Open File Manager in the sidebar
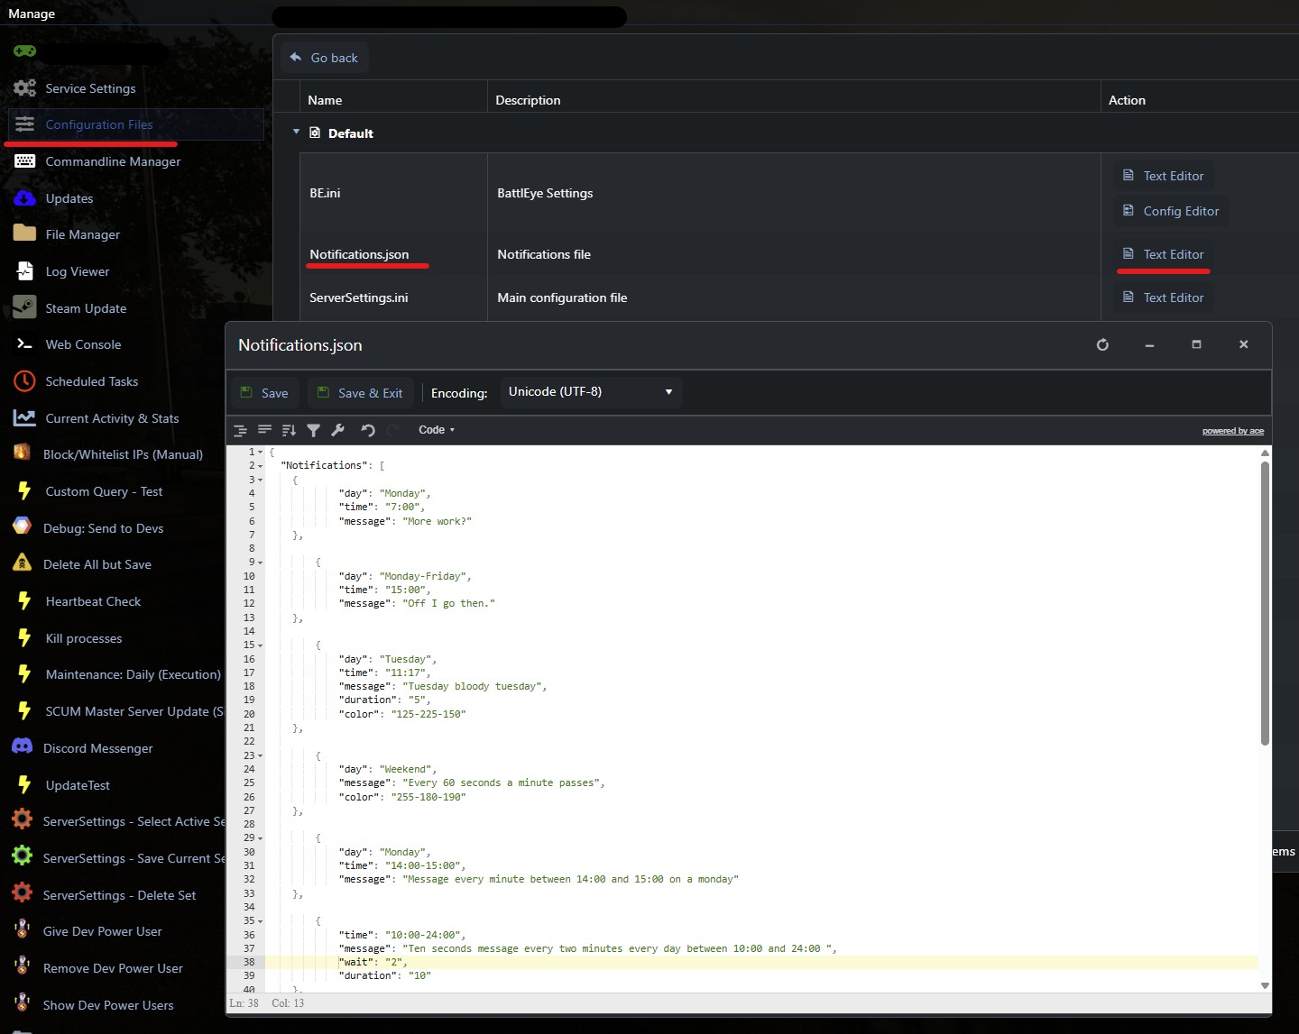Image resolution: width=1299 pixels, height=1034 pixels. tap(82, 234)
